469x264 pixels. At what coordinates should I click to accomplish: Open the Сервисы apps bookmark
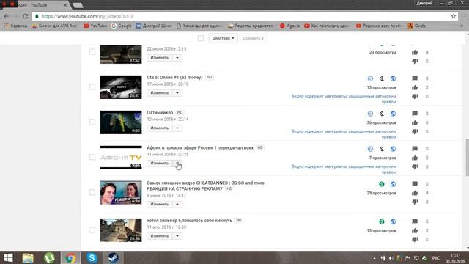point(16,26)
